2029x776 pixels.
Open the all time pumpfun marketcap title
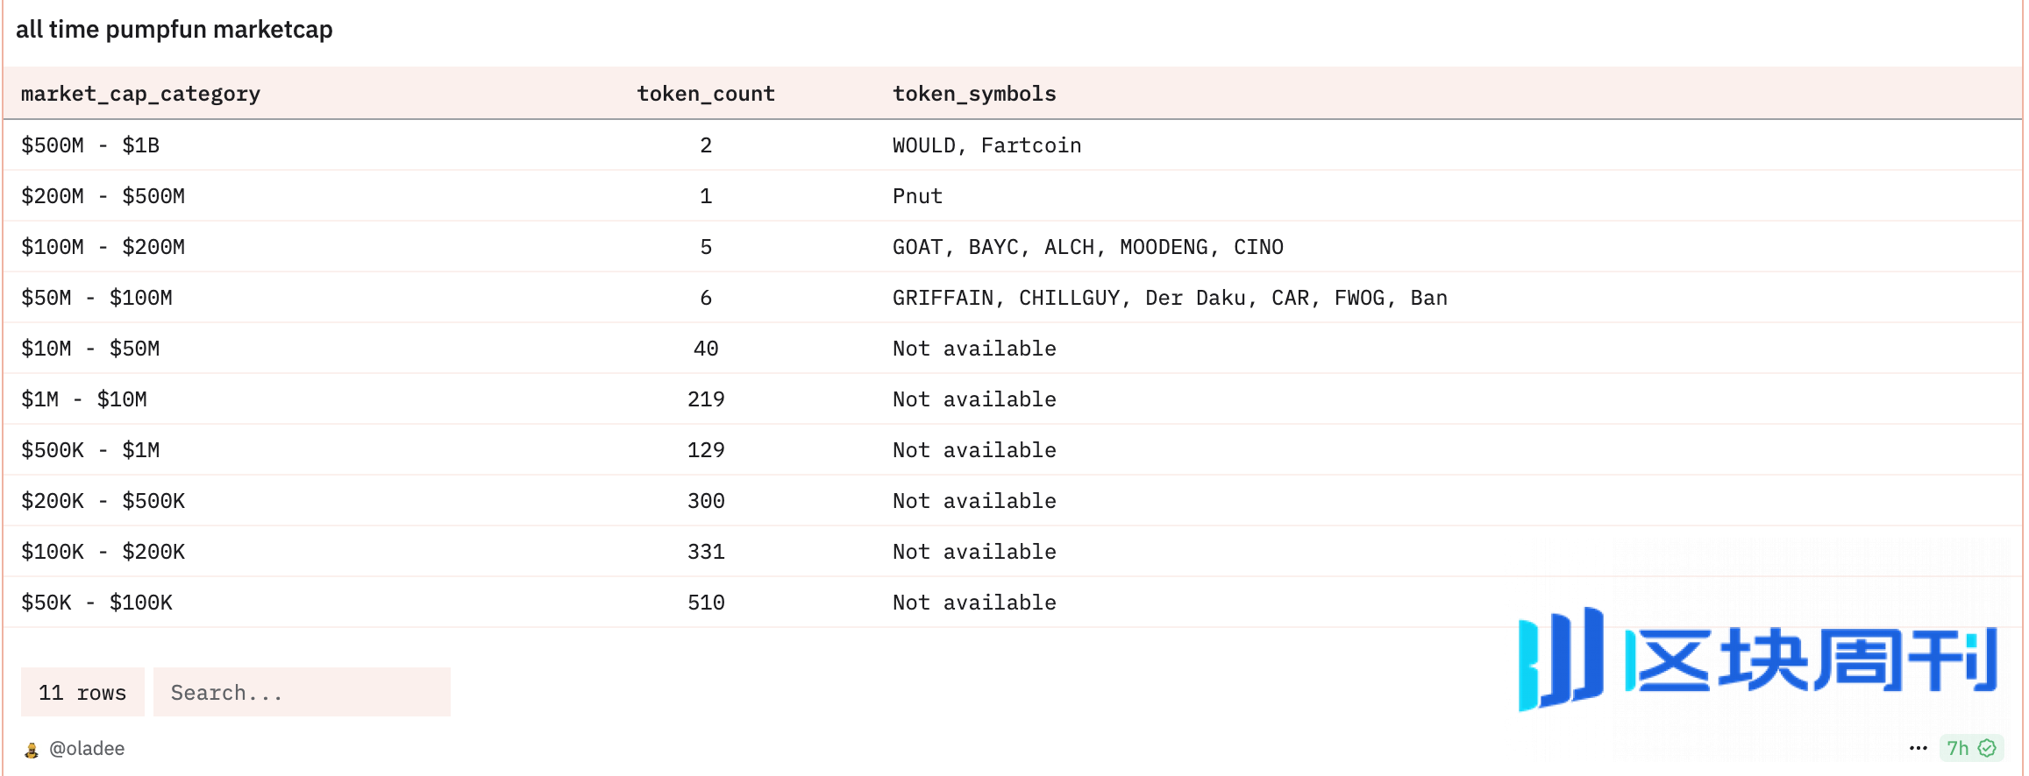click(x=174, y=30)
